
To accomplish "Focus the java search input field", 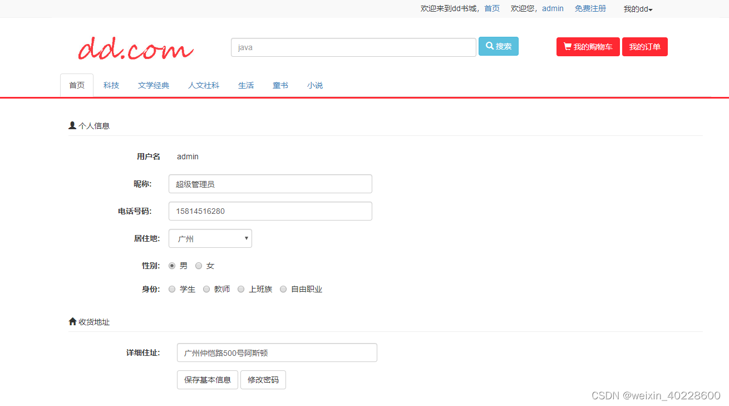I will [353, 47].
